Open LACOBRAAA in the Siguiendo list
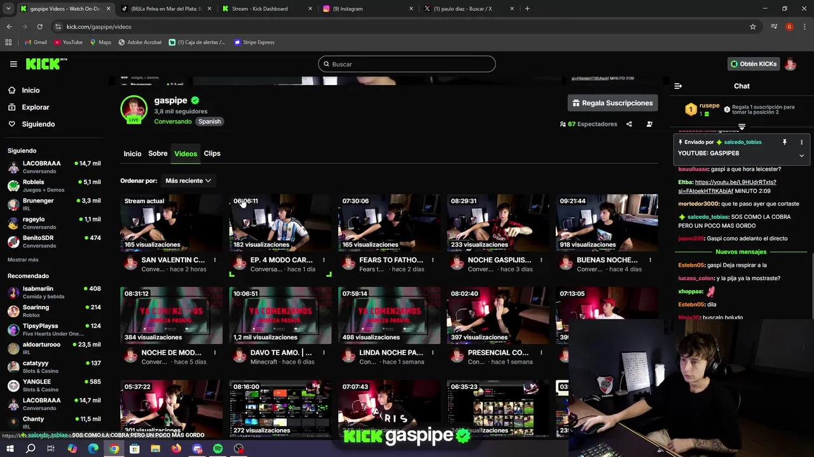 54,167
